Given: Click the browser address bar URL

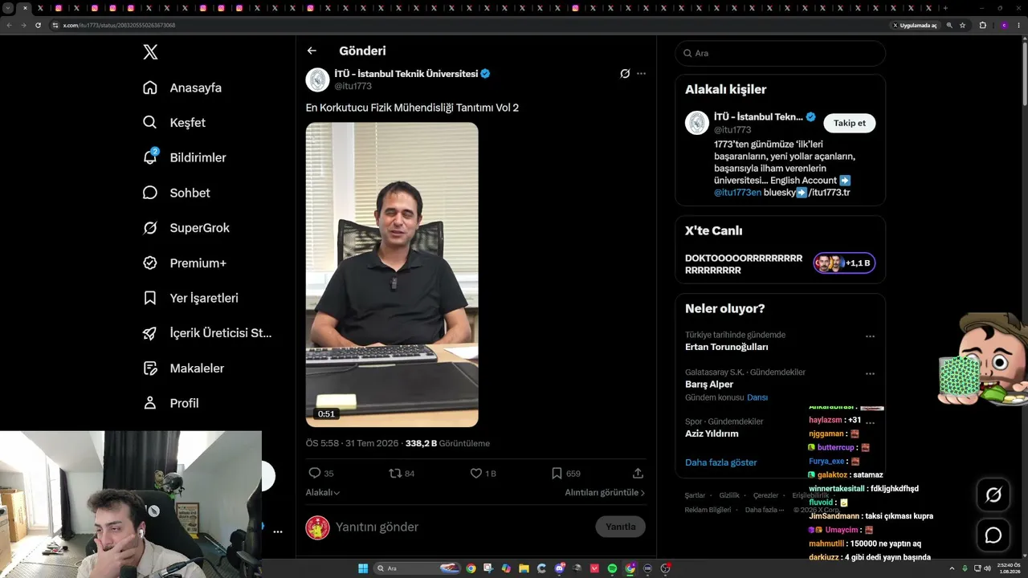Looking at the screenshot, I should (x=120, y=26).
